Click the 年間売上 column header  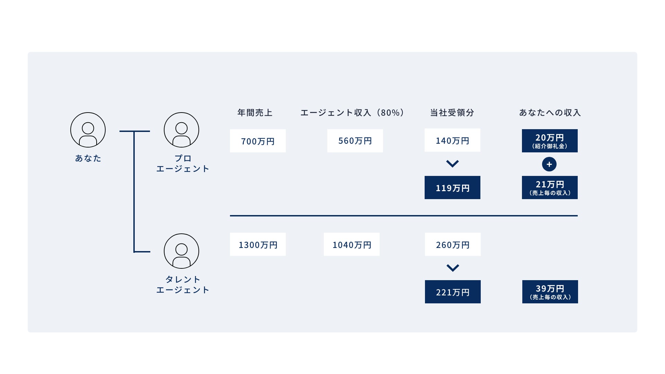tap(255, 113)
